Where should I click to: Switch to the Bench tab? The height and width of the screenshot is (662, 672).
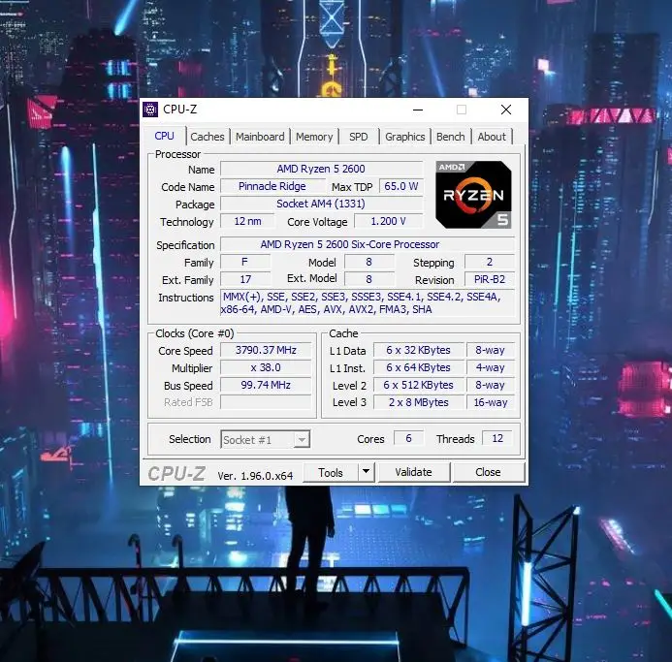[451, 137]
